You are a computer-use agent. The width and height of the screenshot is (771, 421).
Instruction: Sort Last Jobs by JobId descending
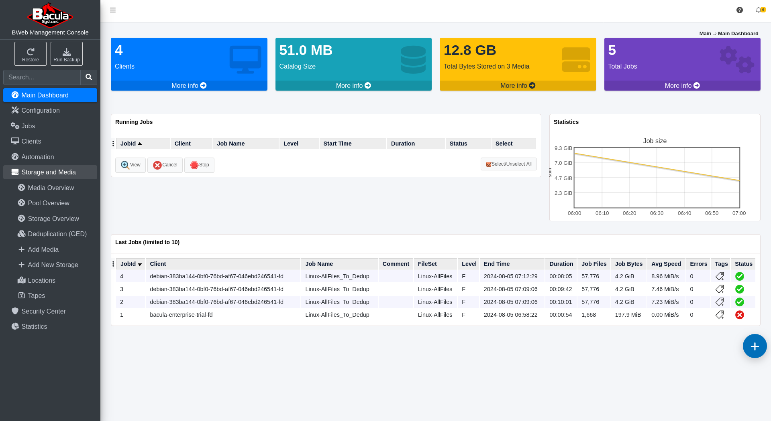point(131,264)
